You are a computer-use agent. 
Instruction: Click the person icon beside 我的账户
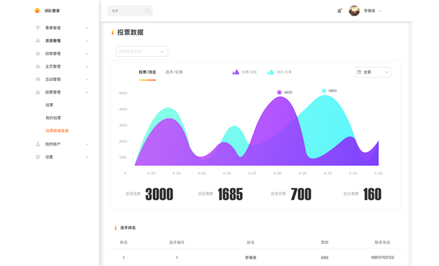(x=38, y=144)
